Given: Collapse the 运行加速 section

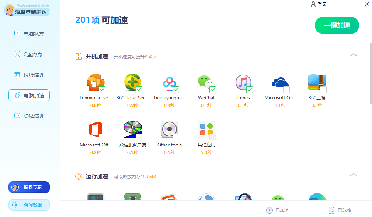Looking at the screenshot, I should pyautogui.click(x=353, y=175).
